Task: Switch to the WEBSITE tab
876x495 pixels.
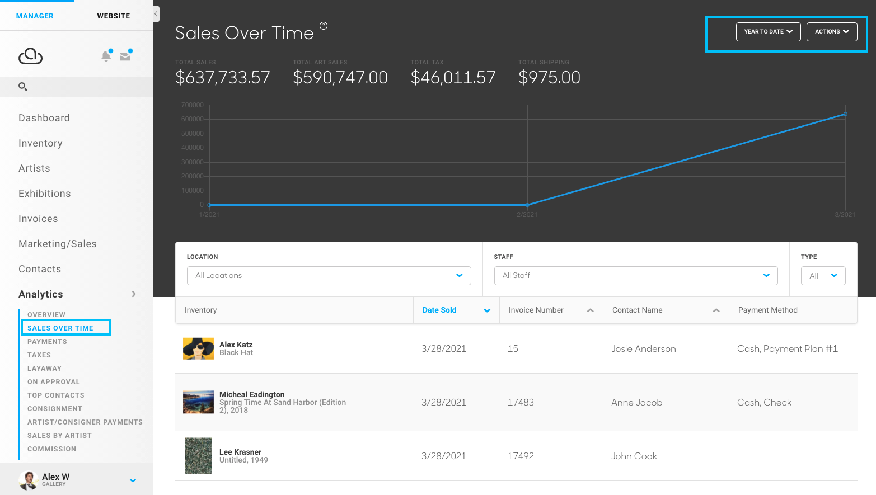Action: pos(113,16)
